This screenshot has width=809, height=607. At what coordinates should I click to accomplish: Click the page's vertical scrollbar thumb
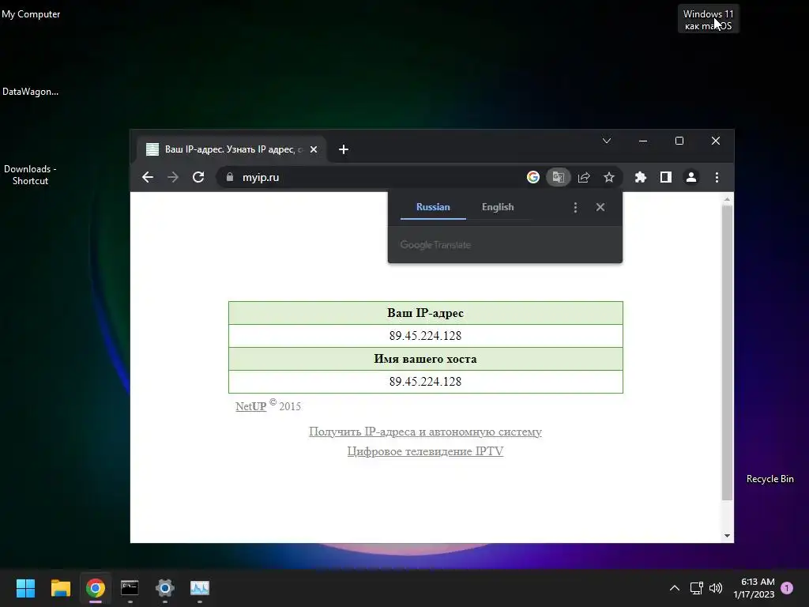pyautogui.click(x=727, y=353)
